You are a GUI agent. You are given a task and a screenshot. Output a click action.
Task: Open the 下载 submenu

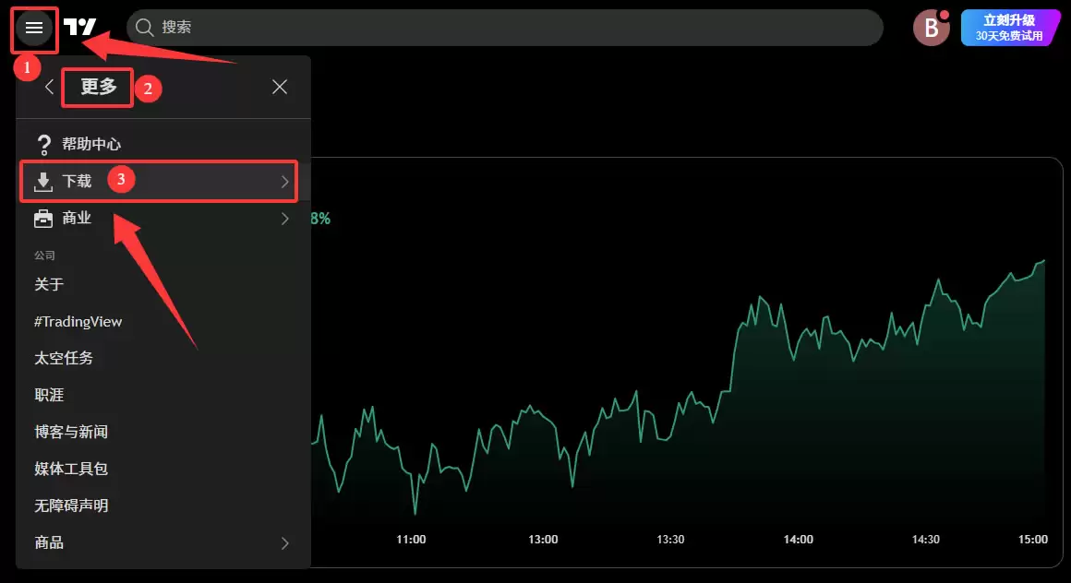(163, 181)
